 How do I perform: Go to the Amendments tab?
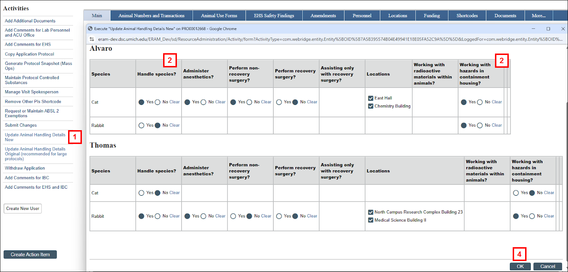coord(323,16)
